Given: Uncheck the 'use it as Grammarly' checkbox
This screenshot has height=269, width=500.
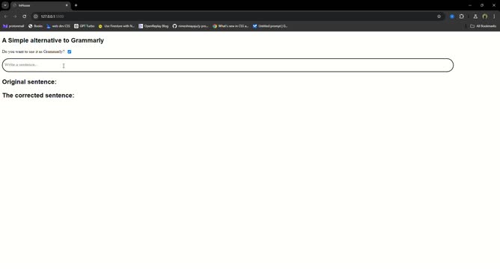Looking at the screenshot, I should [x=69, y=52].
